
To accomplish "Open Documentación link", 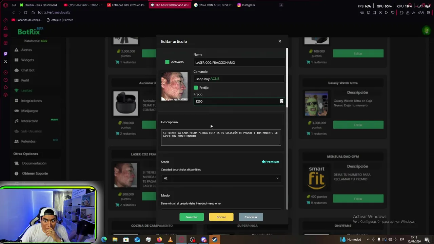I will [34, 163].
